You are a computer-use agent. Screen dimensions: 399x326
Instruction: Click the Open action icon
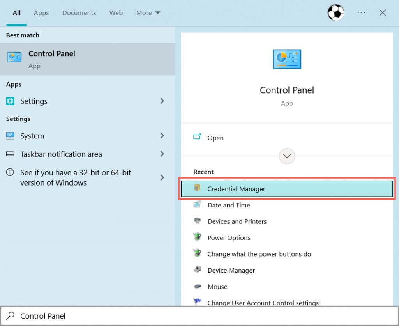pos(197,137)
